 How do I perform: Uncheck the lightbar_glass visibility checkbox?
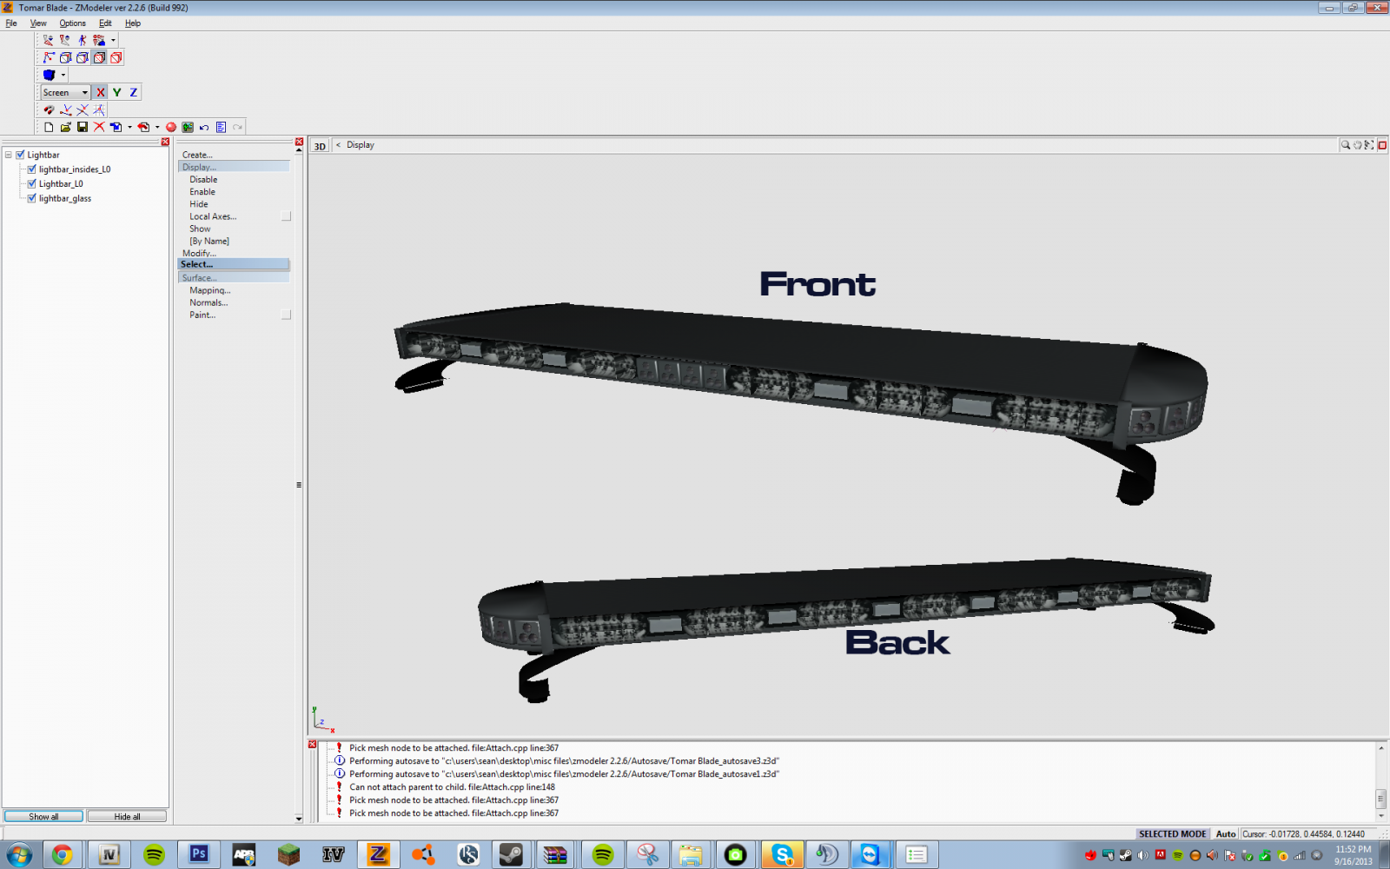32,198
